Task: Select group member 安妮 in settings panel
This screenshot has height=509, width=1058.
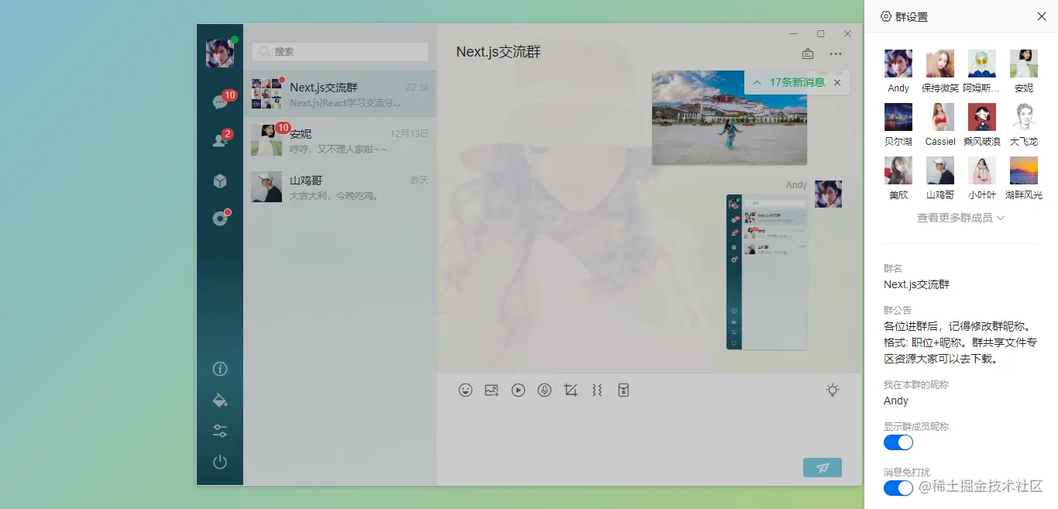Action: pos(1024,64)
